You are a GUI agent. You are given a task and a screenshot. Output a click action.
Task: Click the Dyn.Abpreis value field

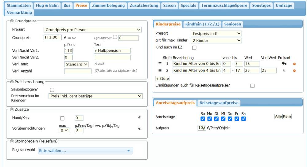pos(128,38)
